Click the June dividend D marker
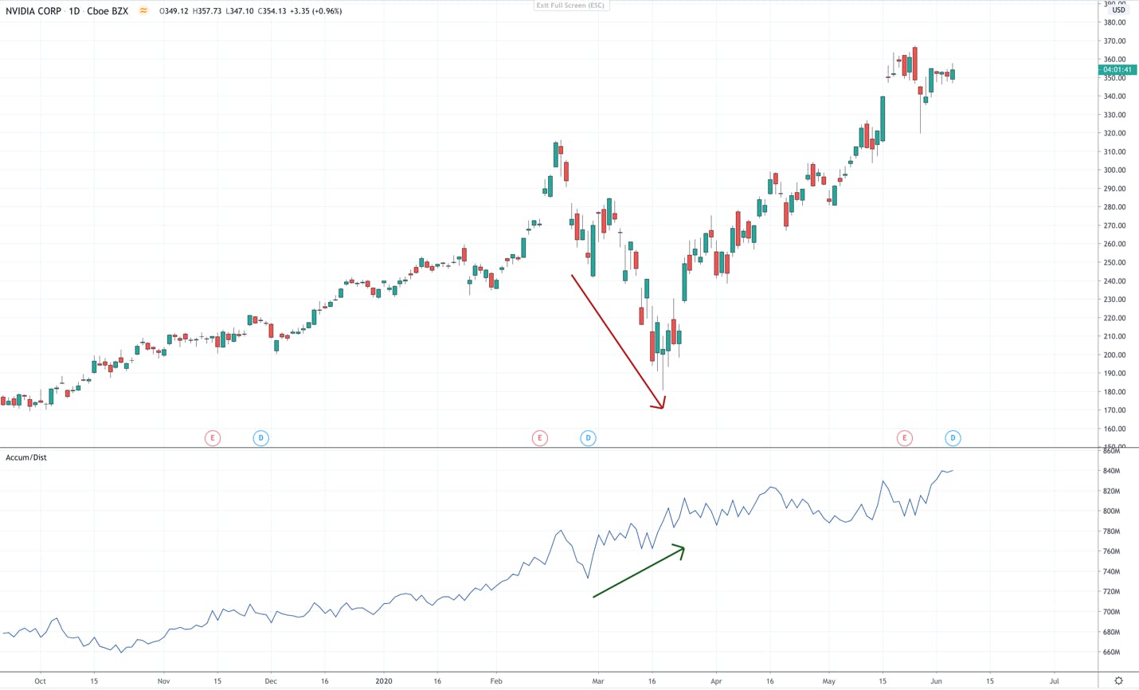Screen dimensions: 1139x690 tap(953, 438)
